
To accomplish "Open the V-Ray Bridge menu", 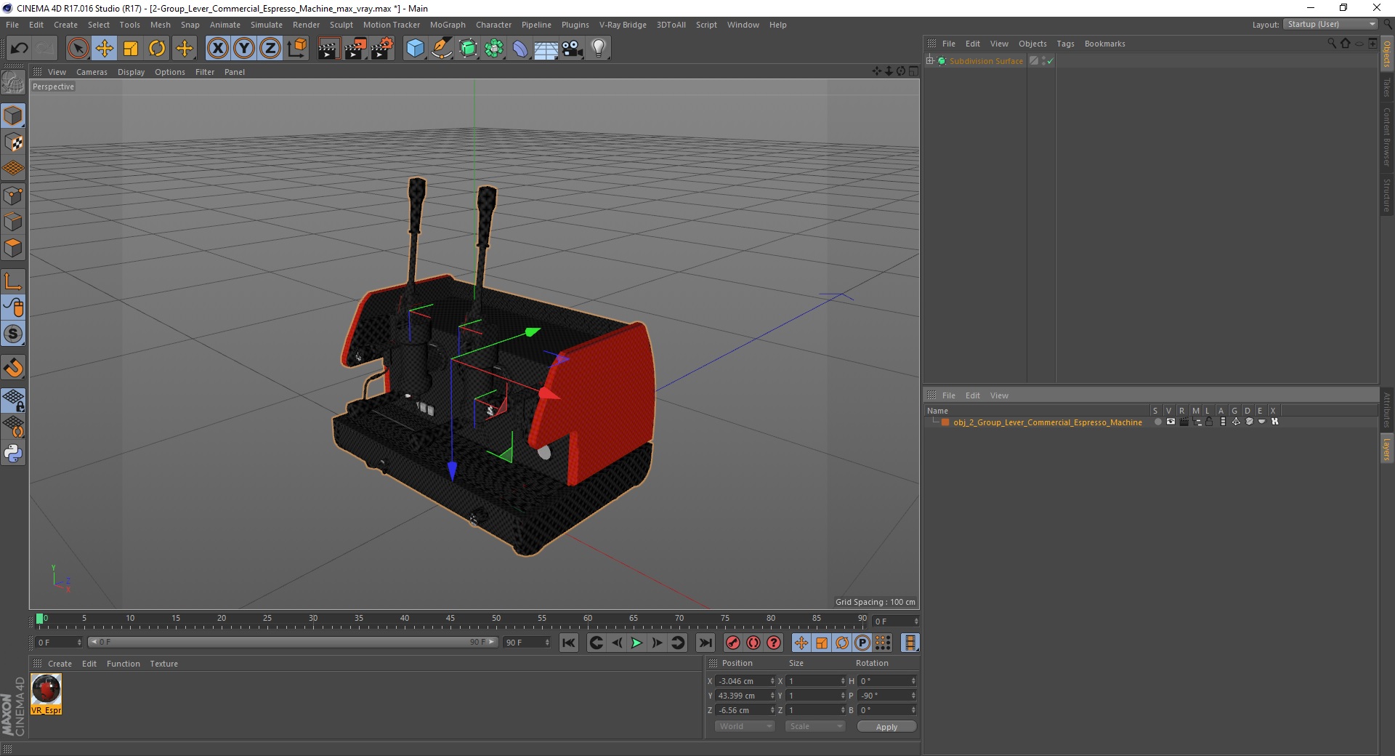I will click(x=623, y=25).
